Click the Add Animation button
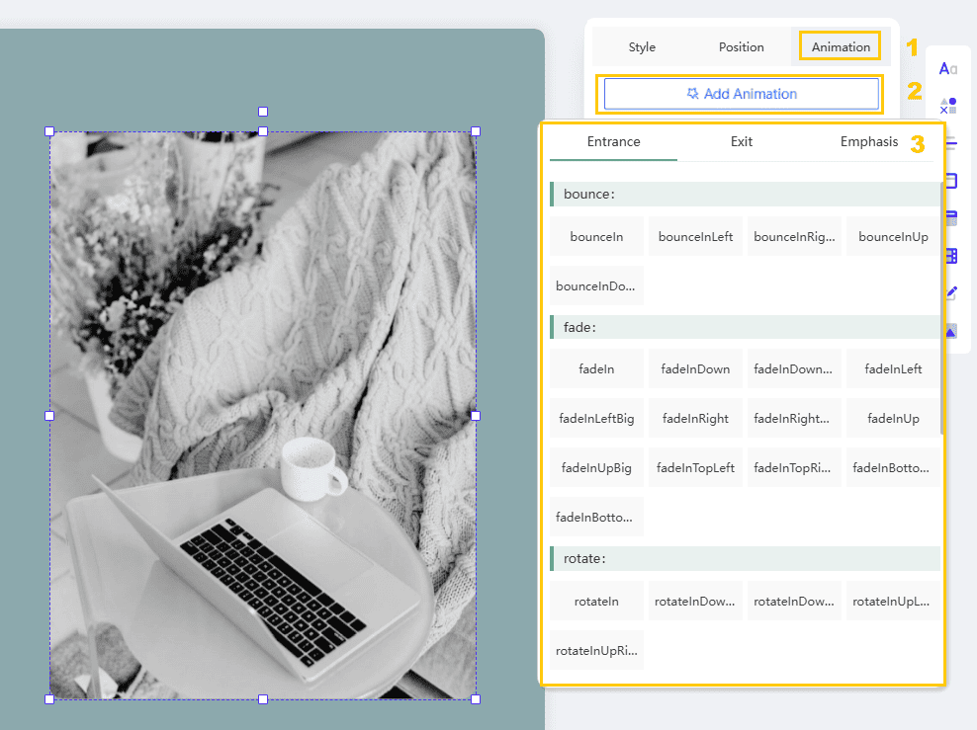This screenshot has width=977, height=730. point(742,94)
